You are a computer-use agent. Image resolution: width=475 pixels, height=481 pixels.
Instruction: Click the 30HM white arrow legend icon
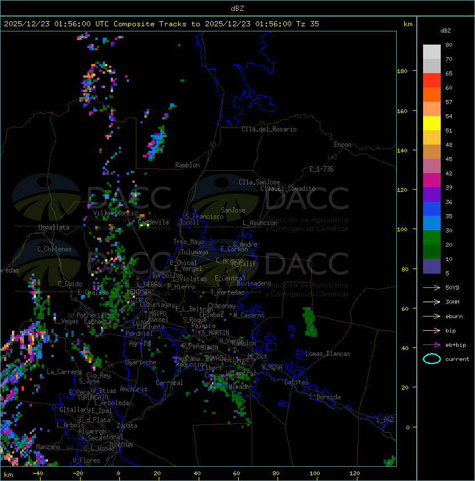(432, 302)
